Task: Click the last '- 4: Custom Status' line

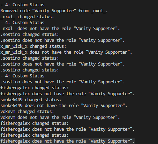Action: [22, 76]
